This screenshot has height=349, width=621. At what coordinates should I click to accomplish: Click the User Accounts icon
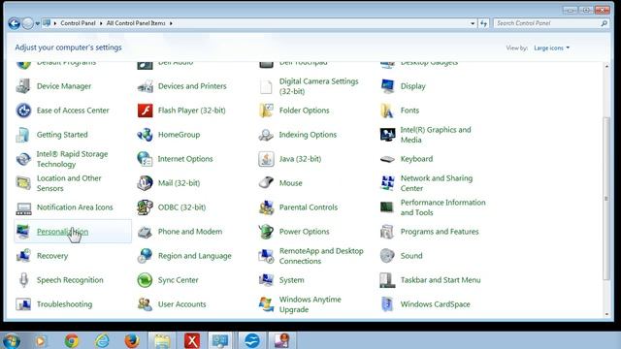(x=145, y=304)
